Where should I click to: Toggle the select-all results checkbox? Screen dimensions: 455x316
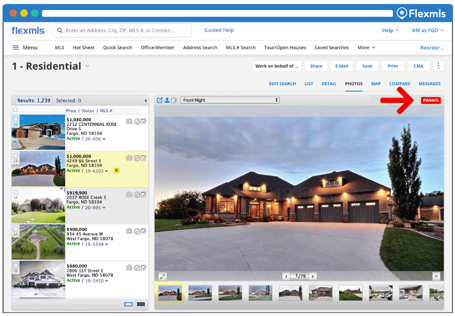click(x=16, y=110)
